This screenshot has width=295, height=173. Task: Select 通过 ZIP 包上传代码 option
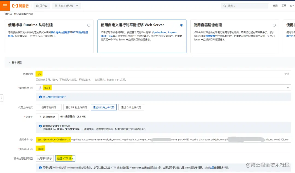tap(76, 107)
